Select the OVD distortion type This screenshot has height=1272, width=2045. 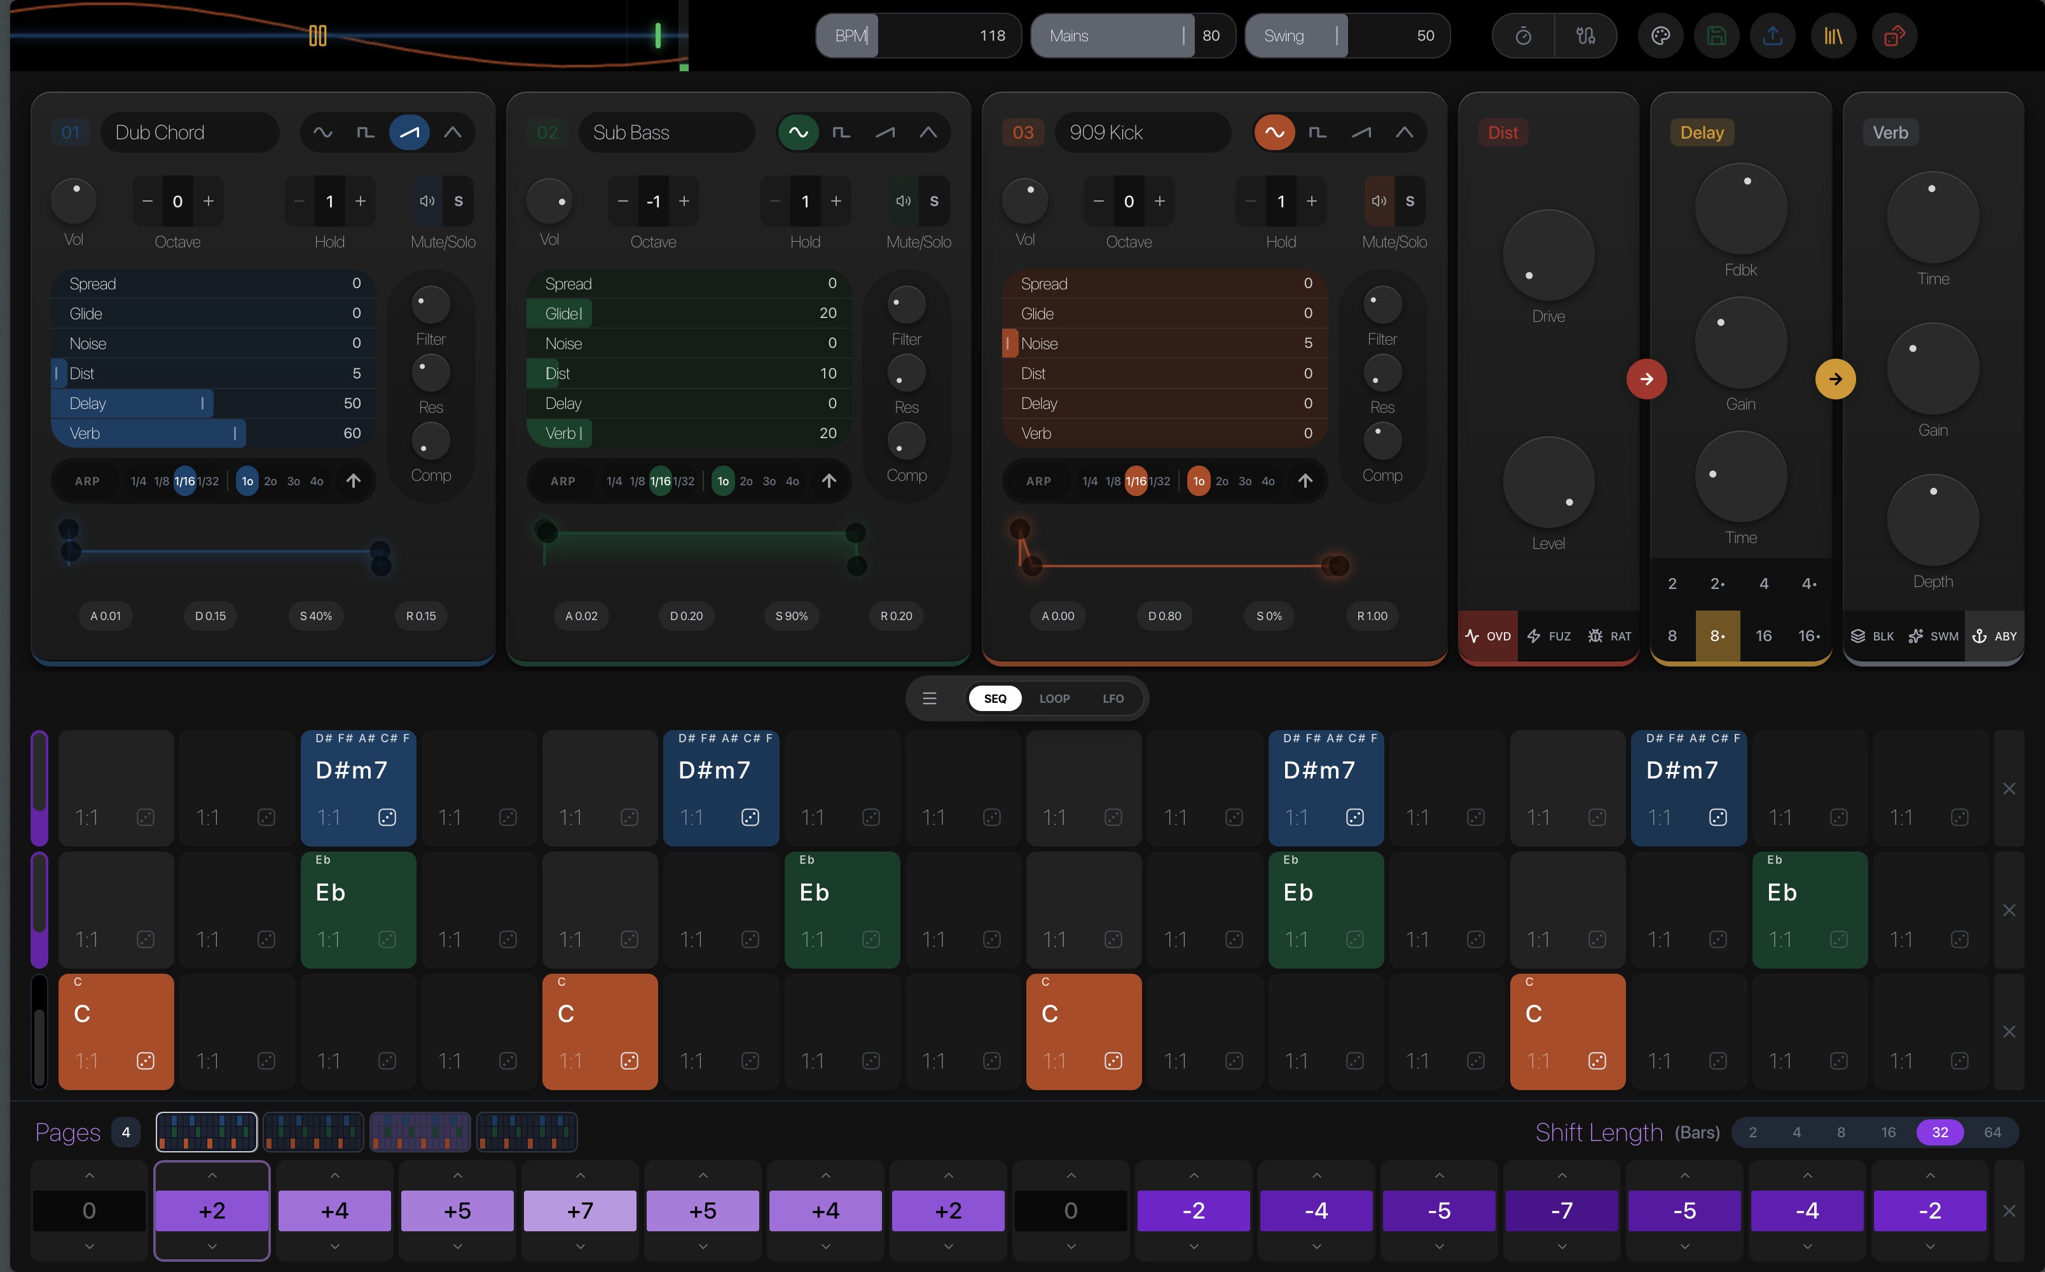click(1489, 636)
